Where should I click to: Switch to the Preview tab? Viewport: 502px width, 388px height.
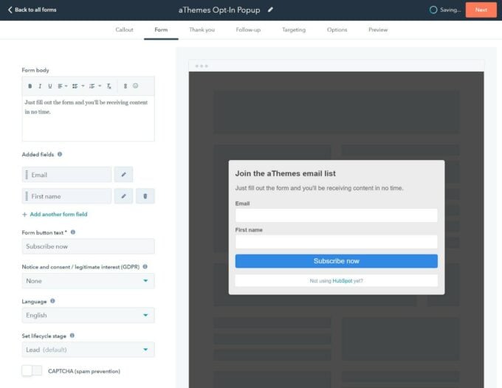click(x=378, y=30)
